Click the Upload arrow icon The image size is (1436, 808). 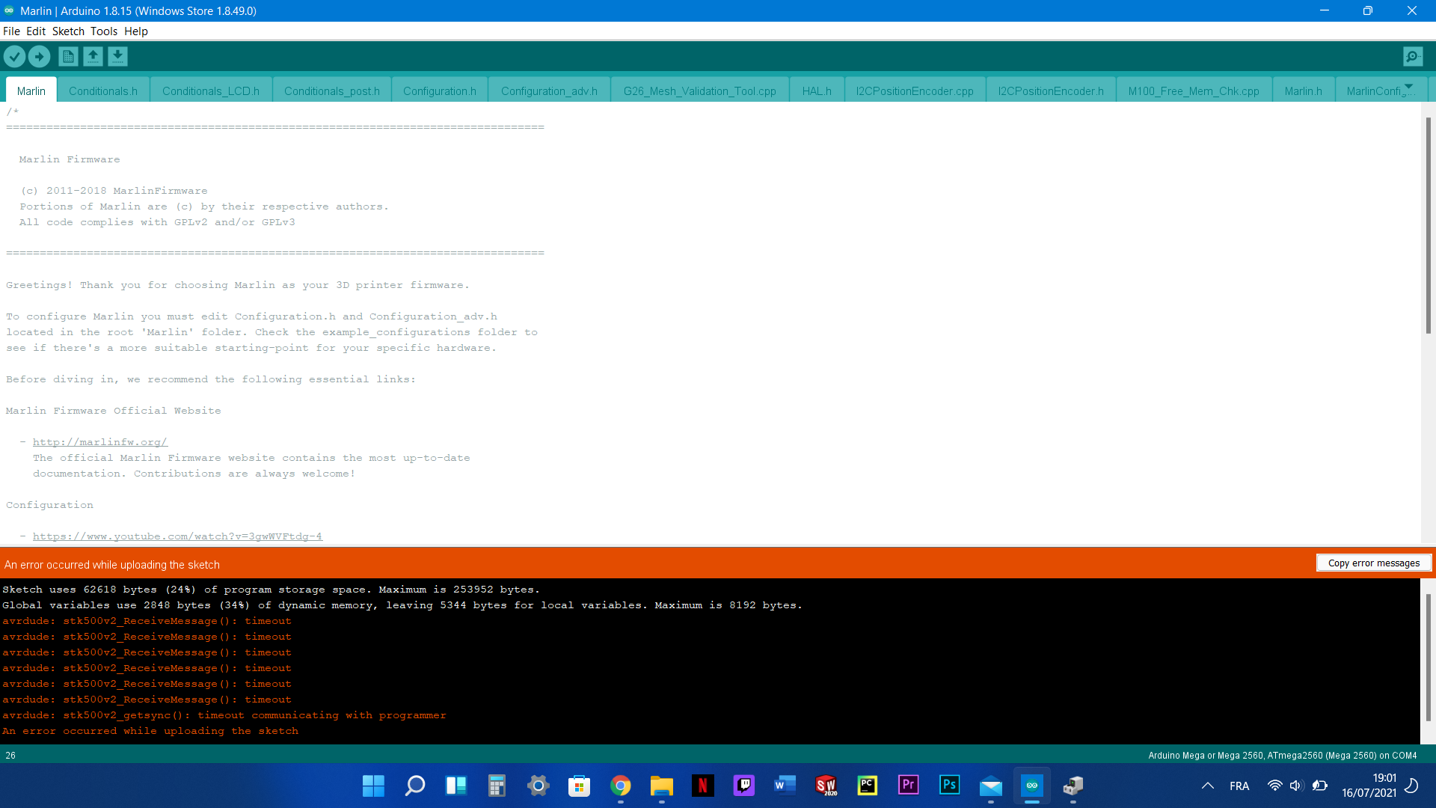pos(39,56)
